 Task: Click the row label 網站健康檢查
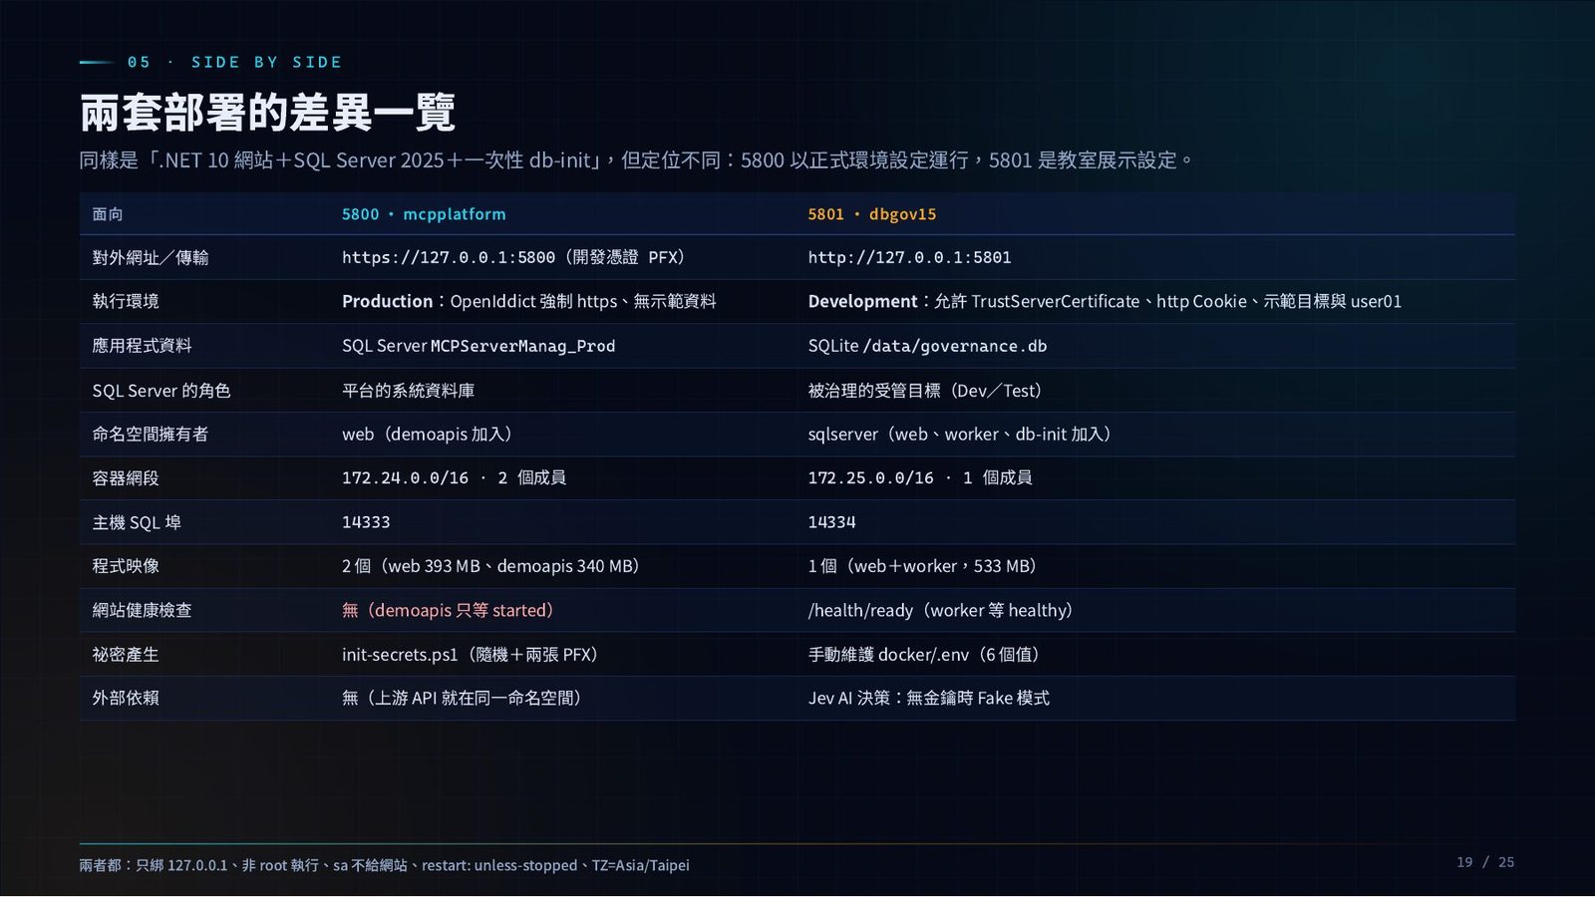(x=142, y=610)
